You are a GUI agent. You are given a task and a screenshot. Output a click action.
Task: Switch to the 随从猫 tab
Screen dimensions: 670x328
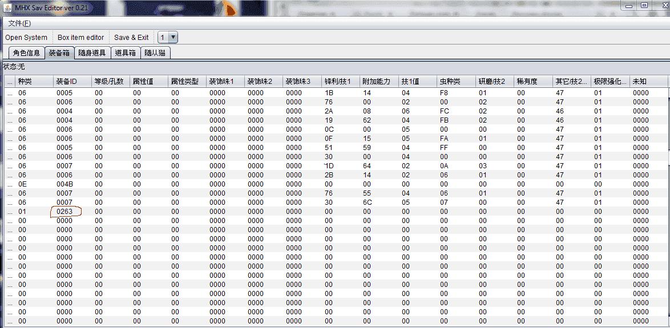(155, 53)
